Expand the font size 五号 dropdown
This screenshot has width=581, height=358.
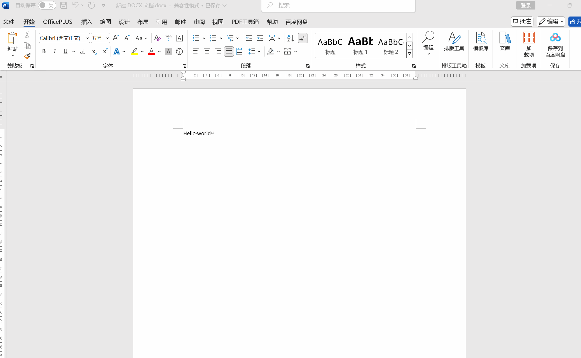[107, 38]
